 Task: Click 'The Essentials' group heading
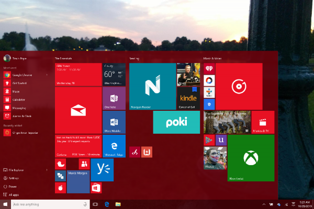63,59
